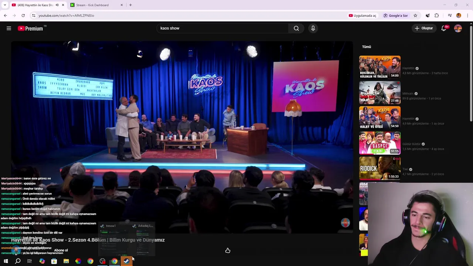Start voice search with microphone icon
The height and width of the screenshot is (266, 473).
[313, 28]
